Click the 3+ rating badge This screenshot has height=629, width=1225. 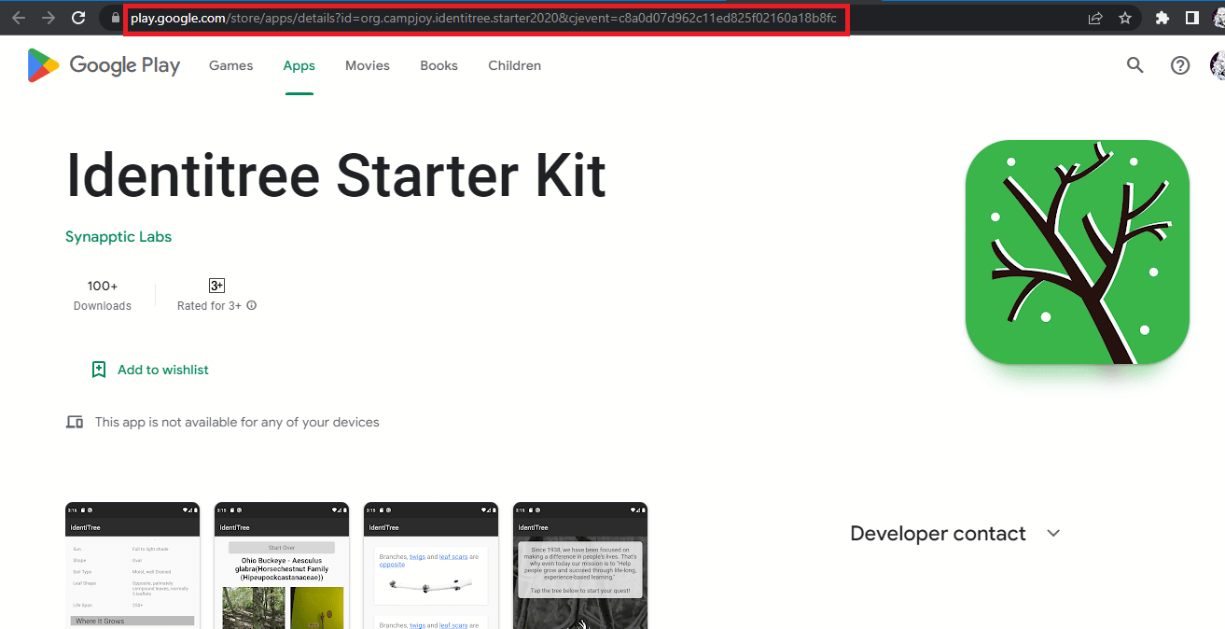click(x=216, y=286)
